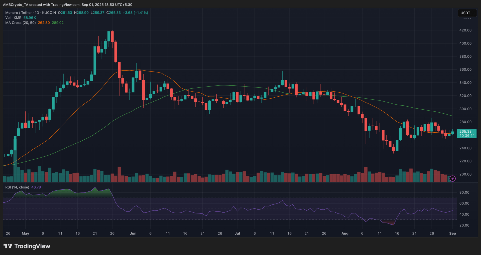Click the Sep label on the time axis
Viewport: 481px width, 255px height.
452,234
